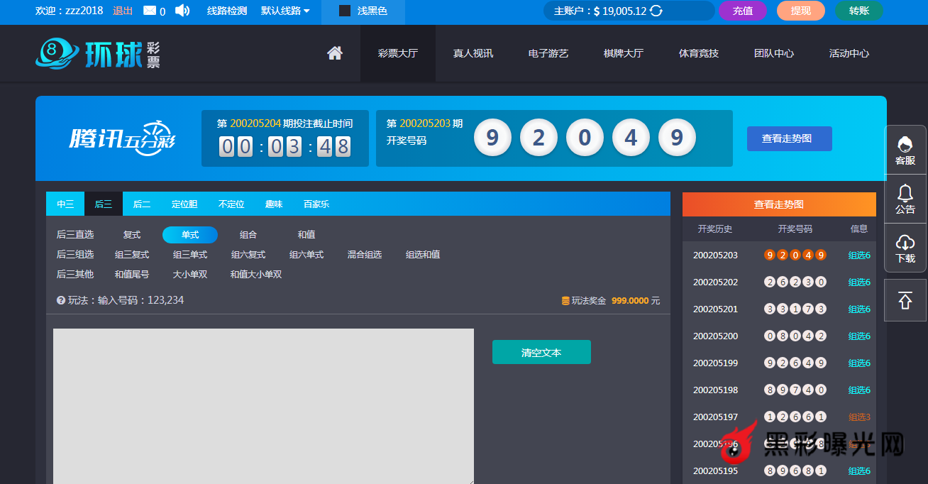928x484 pixels.
Task: Open 真人视讯 in main navigation
Action: [x=473, y=53]
